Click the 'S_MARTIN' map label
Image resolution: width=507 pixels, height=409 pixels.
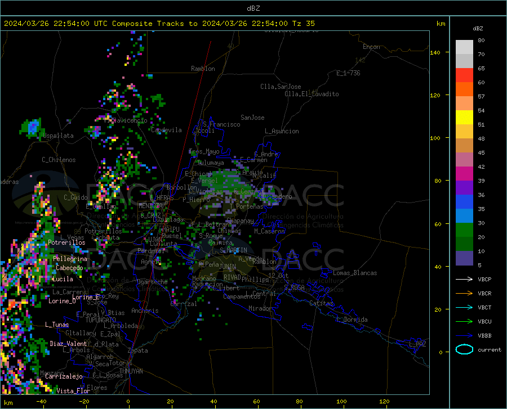[x=233, y=250]
